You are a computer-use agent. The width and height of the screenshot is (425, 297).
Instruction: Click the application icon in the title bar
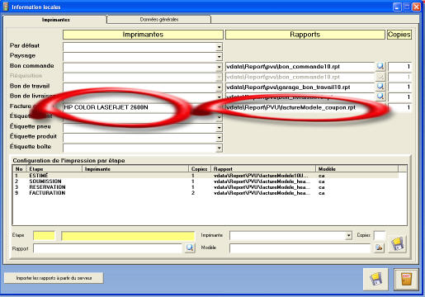click(5, 7)
